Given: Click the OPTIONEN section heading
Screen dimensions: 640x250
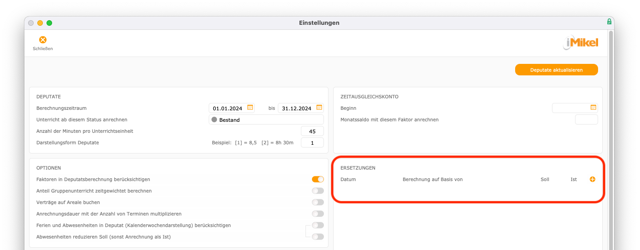Looking at the screenshot, I should click(x=48, y=168).
